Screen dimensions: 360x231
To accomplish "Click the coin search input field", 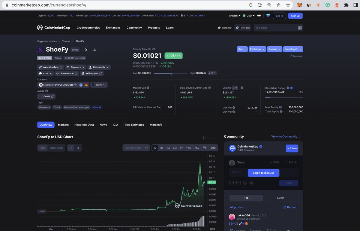I will 278,28.
